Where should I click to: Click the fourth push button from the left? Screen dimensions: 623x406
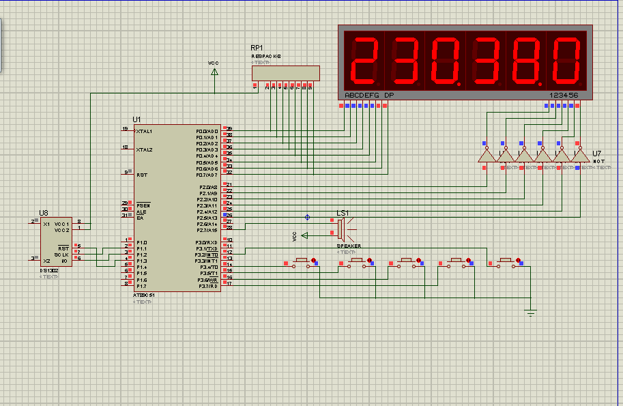click(455, 263)
